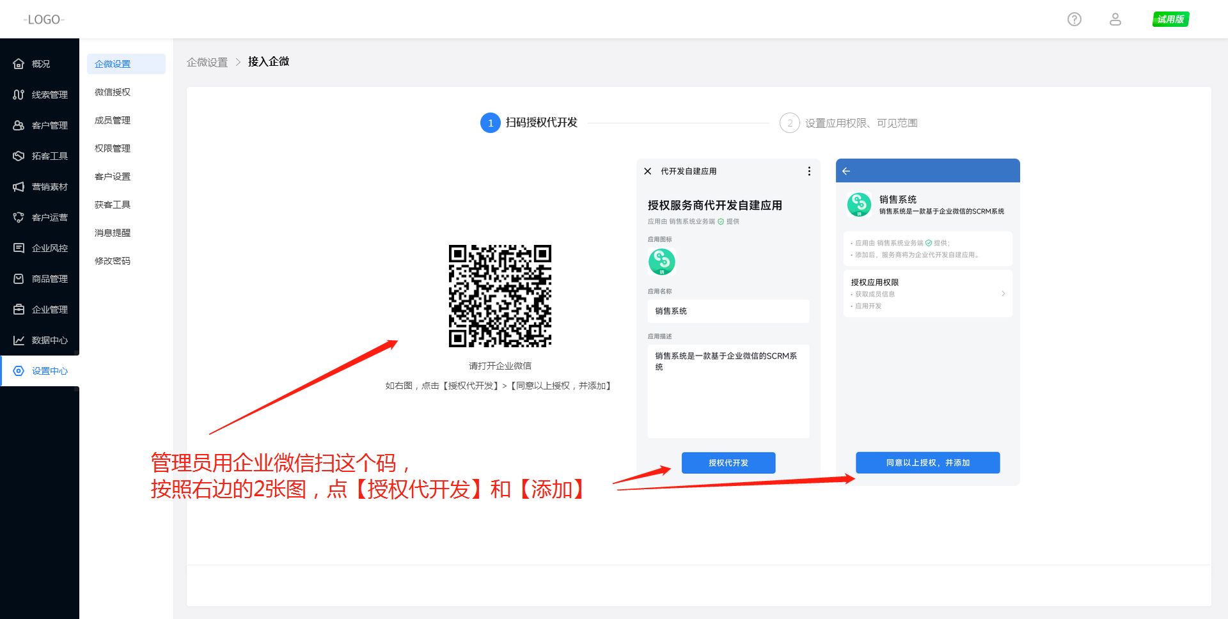Click the 销售系统 app logo in the right preview
The width and height of the screenshot is (1228, 619).
(x=859, y=205)
